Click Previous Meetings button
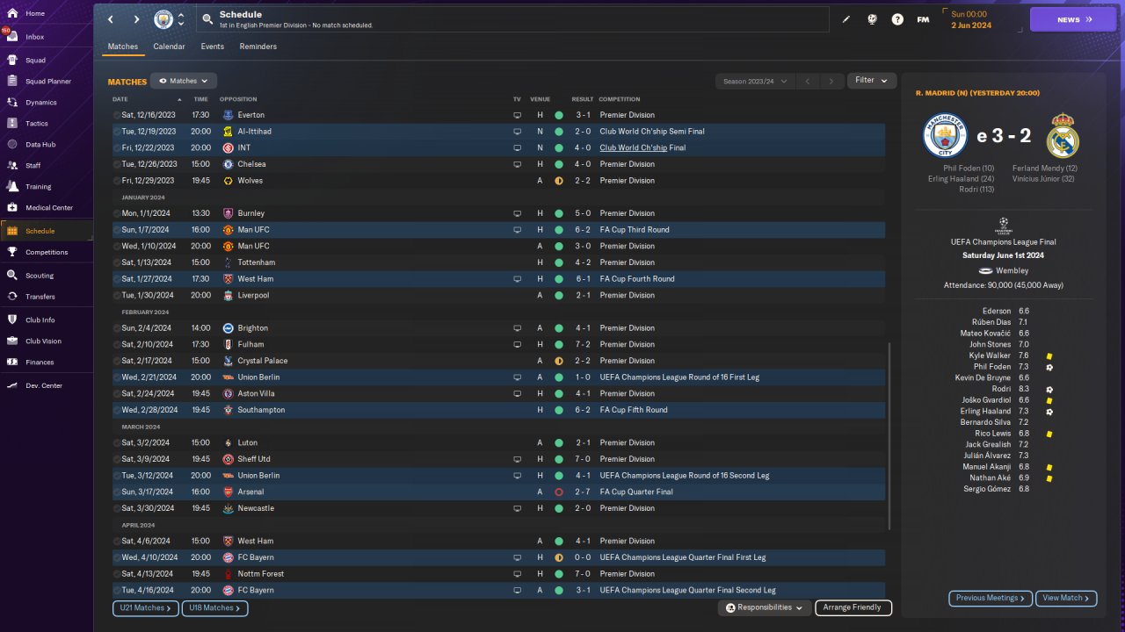This screenshot has width=1125, height=632. 991,599
